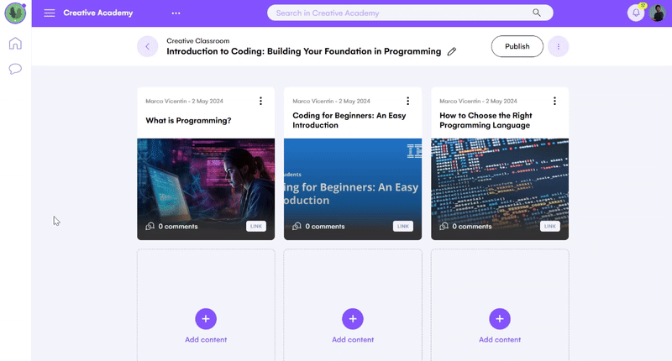Add content with the middle plus button
The width and height of the screenshot is (672, 361).
(353, 319)
